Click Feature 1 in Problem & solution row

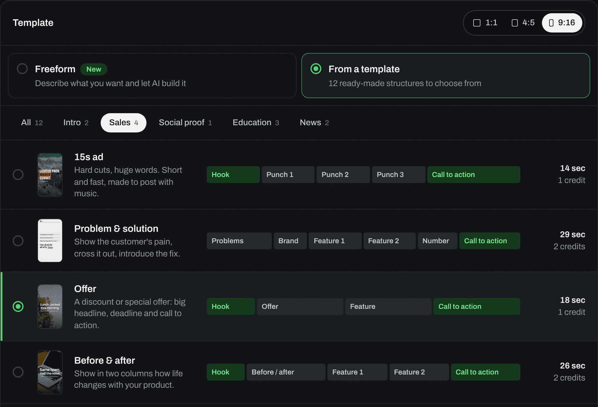(335, 241)
